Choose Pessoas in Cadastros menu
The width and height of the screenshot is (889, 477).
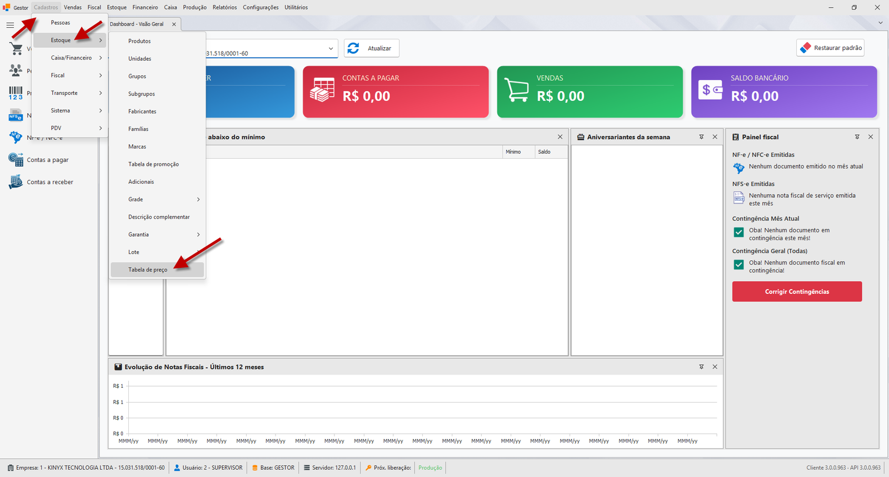coord(69,23)
